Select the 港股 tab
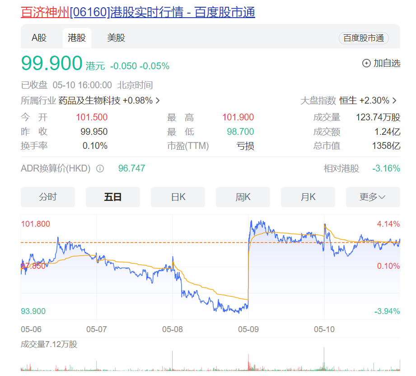This screenshot has height=376, width=416. 77,38
